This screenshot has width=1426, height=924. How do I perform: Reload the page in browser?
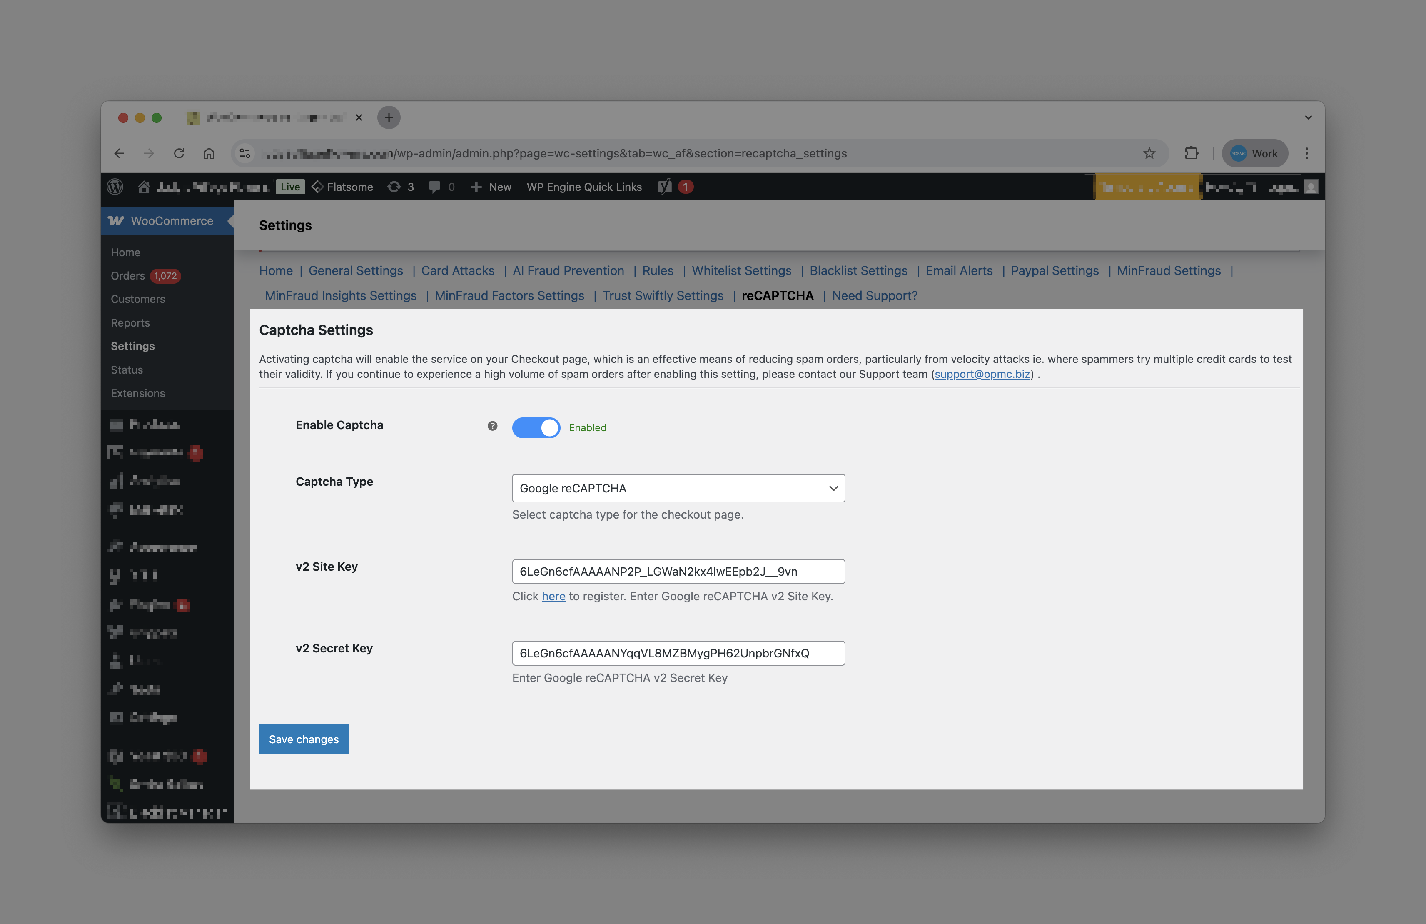click(x=179, y=153)
